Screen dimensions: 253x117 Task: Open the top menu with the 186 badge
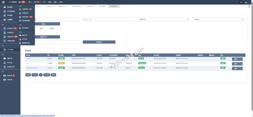(x=22, y=2)
